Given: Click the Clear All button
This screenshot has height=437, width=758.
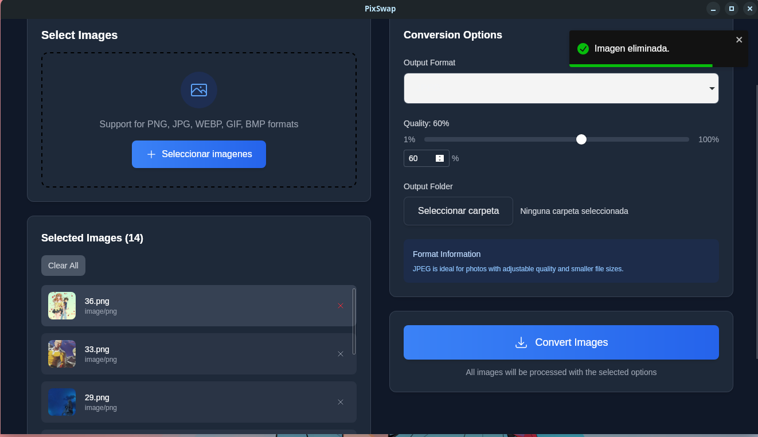Looking at the screenshot, I should [x=63, y=266].
